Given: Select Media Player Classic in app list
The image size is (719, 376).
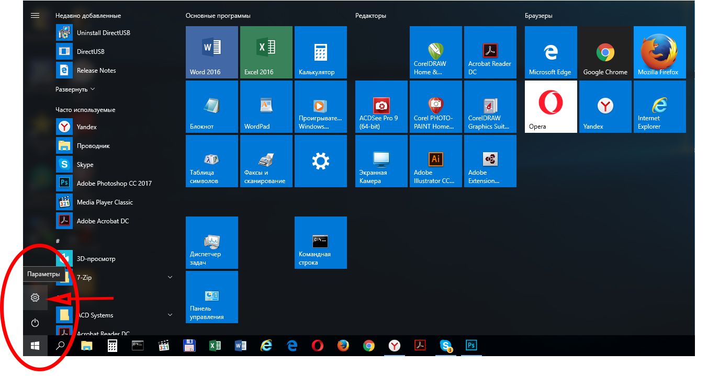Looking at the screenshot, I should point(105,202).
